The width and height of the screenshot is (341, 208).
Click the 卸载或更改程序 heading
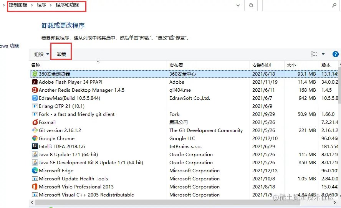(x=63, y=25)
